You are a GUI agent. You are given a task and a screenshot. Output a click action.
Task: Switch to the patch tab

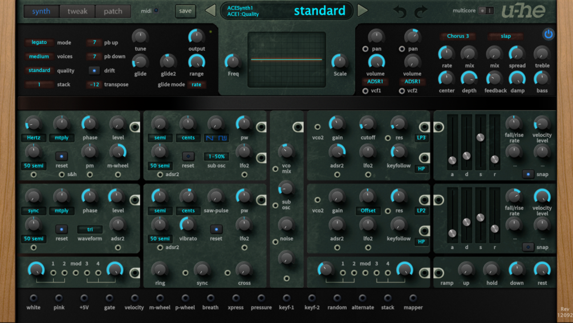pos(113,11)
